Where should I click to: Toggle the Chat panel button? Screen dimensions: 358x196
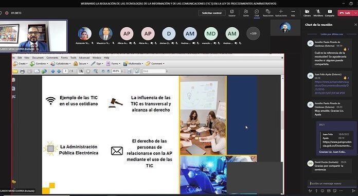[x=257, y=13]
